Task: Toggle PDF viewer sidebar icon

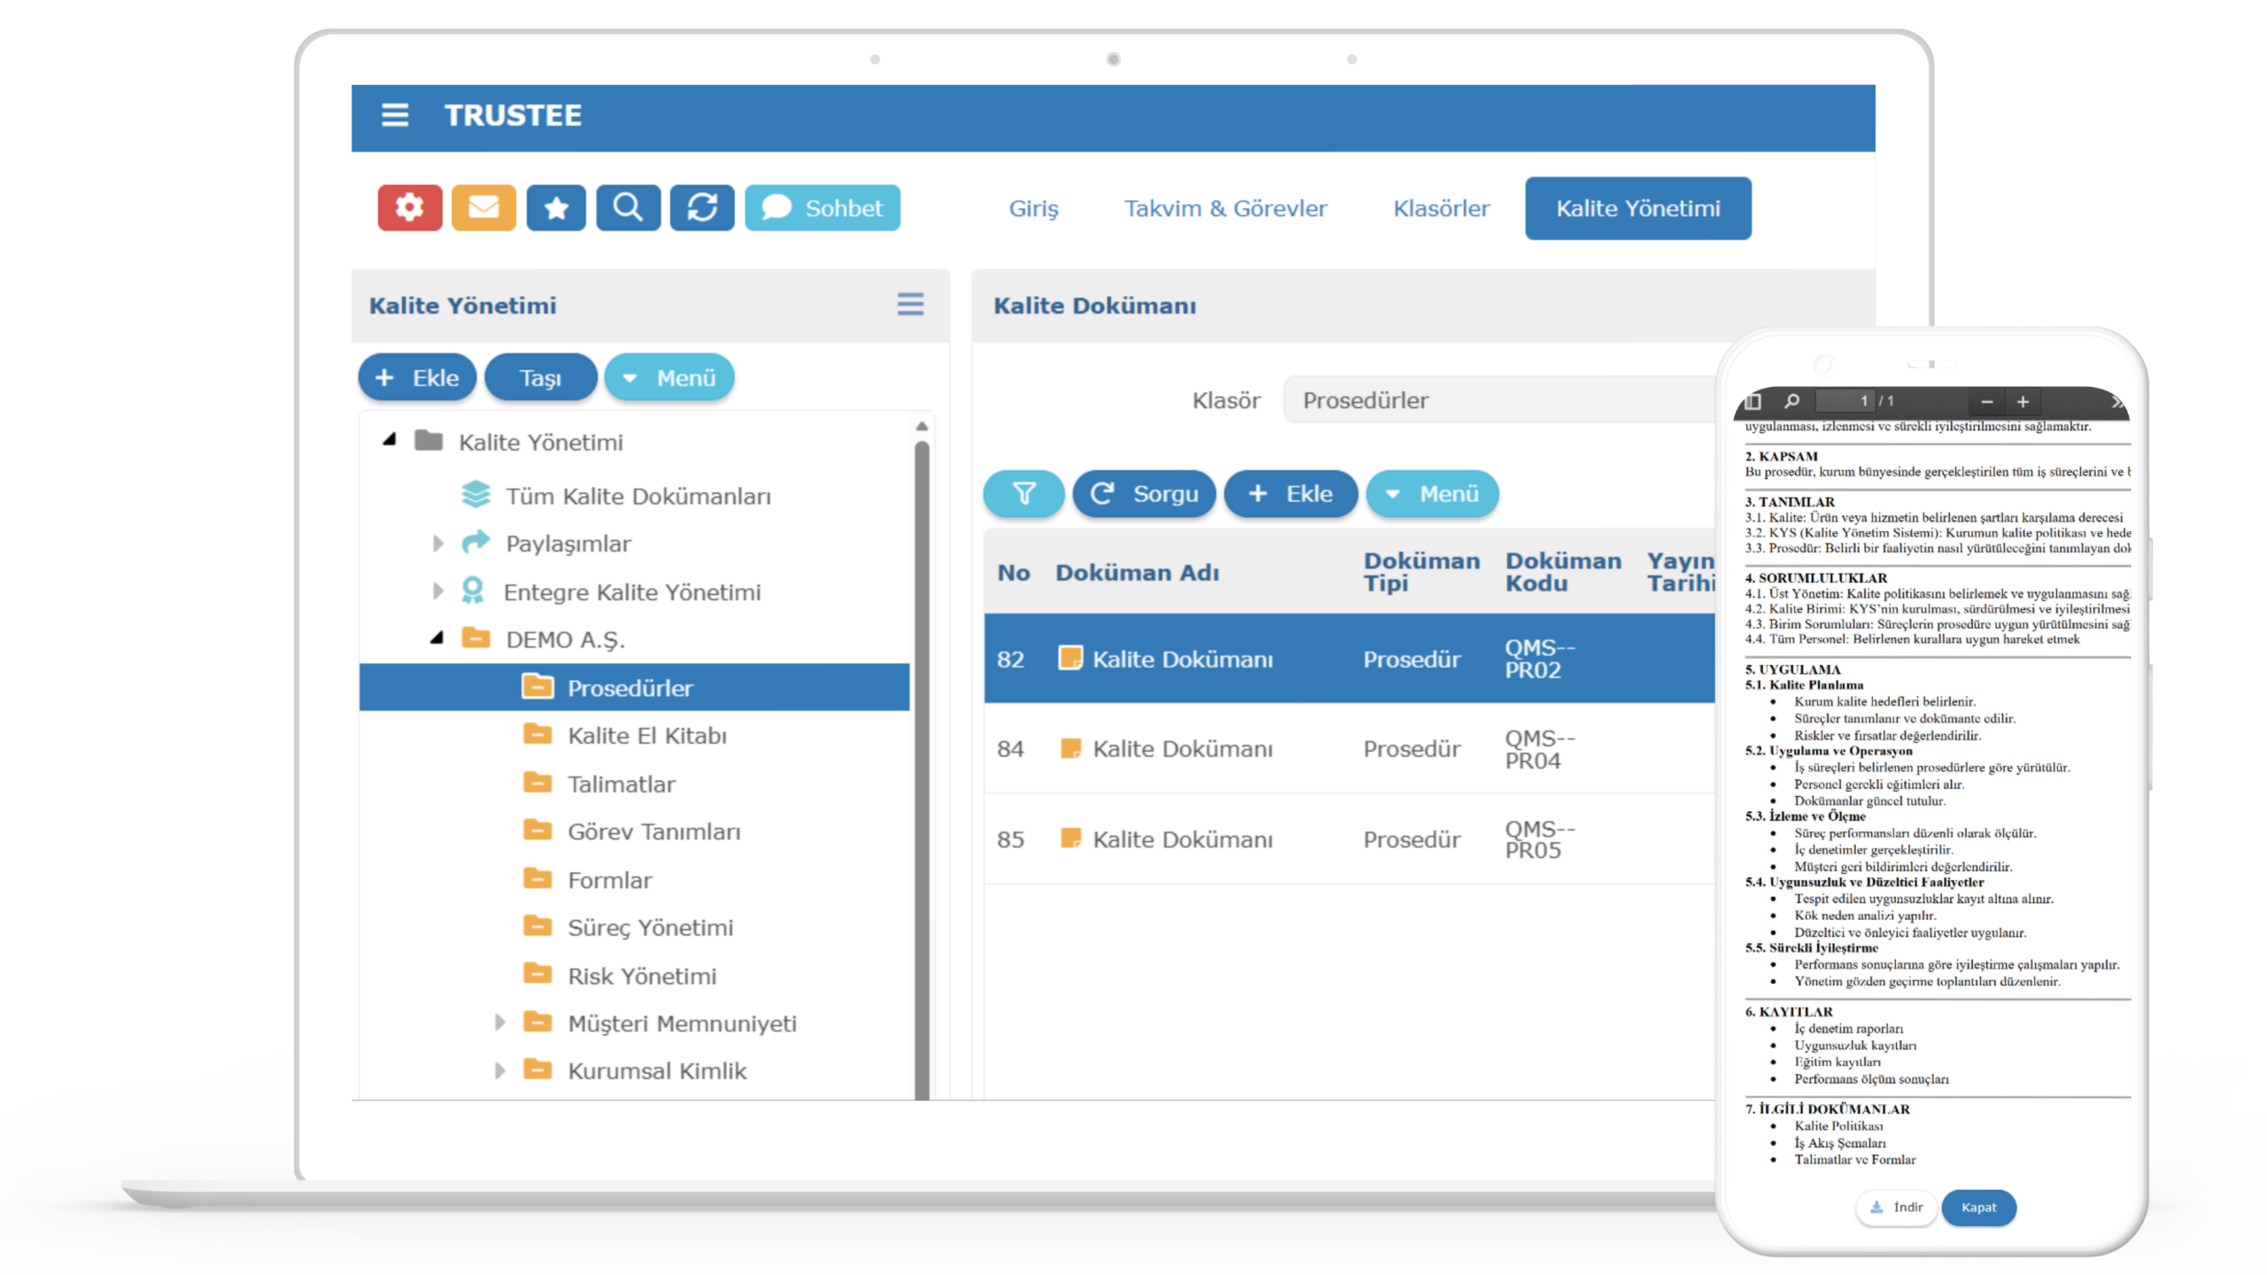Action: 1752,402
